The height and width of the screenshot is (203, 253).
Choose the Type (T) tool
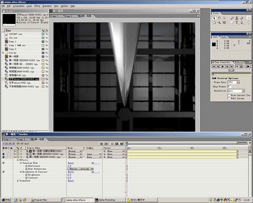click(237, 22)
